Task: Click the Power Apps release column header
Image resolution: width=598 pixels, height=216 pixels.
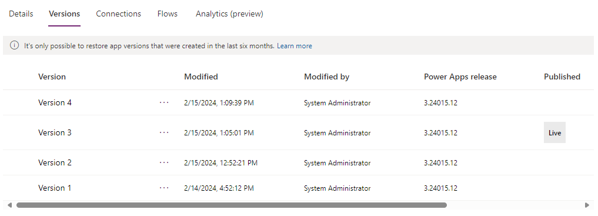Action: click(460, 77)
